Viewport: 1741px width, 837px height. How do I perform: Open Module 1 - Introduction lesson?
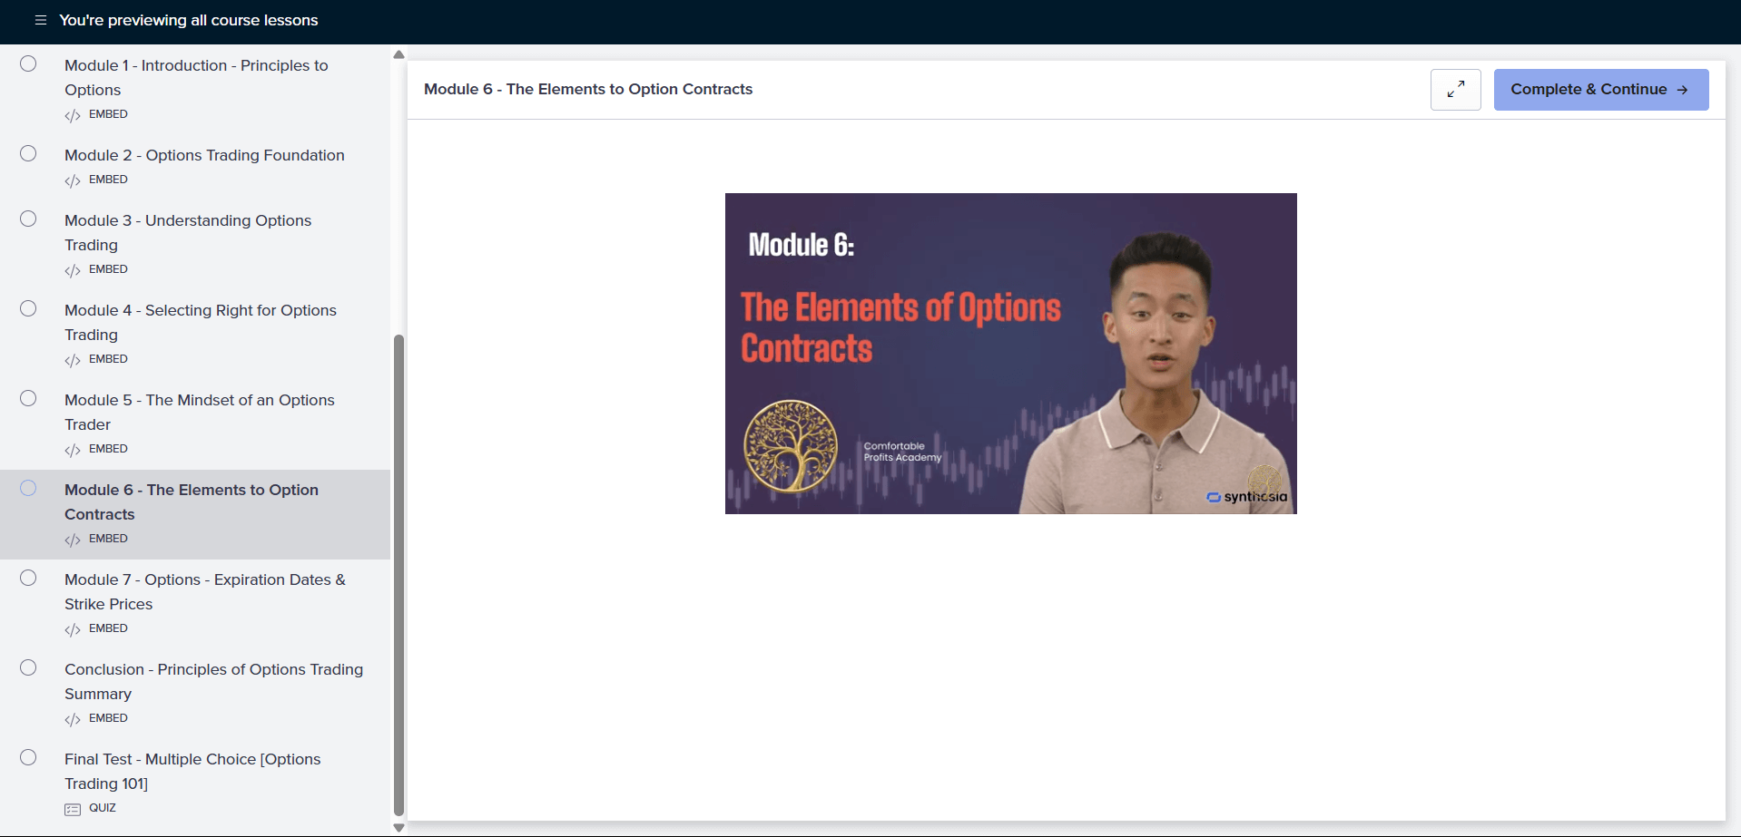coord(196,77)
